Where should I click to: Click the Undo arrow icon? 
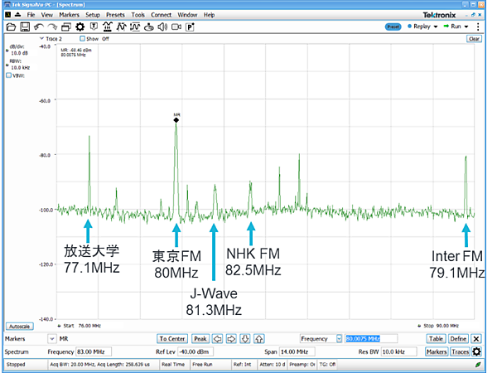40,27
